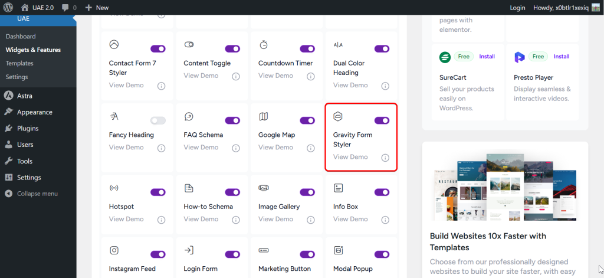The height and width of the screenshot is (278, 604).
Task: Click the user avatar in admin bar
Action: coord(596,7)
